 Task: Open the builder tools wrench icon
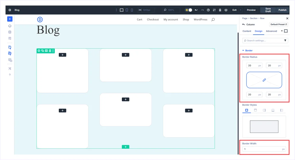click(x=10, y=69)
